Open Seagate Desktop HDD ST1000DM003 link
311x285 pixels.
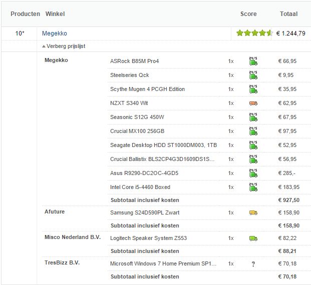tap(163, 145)
